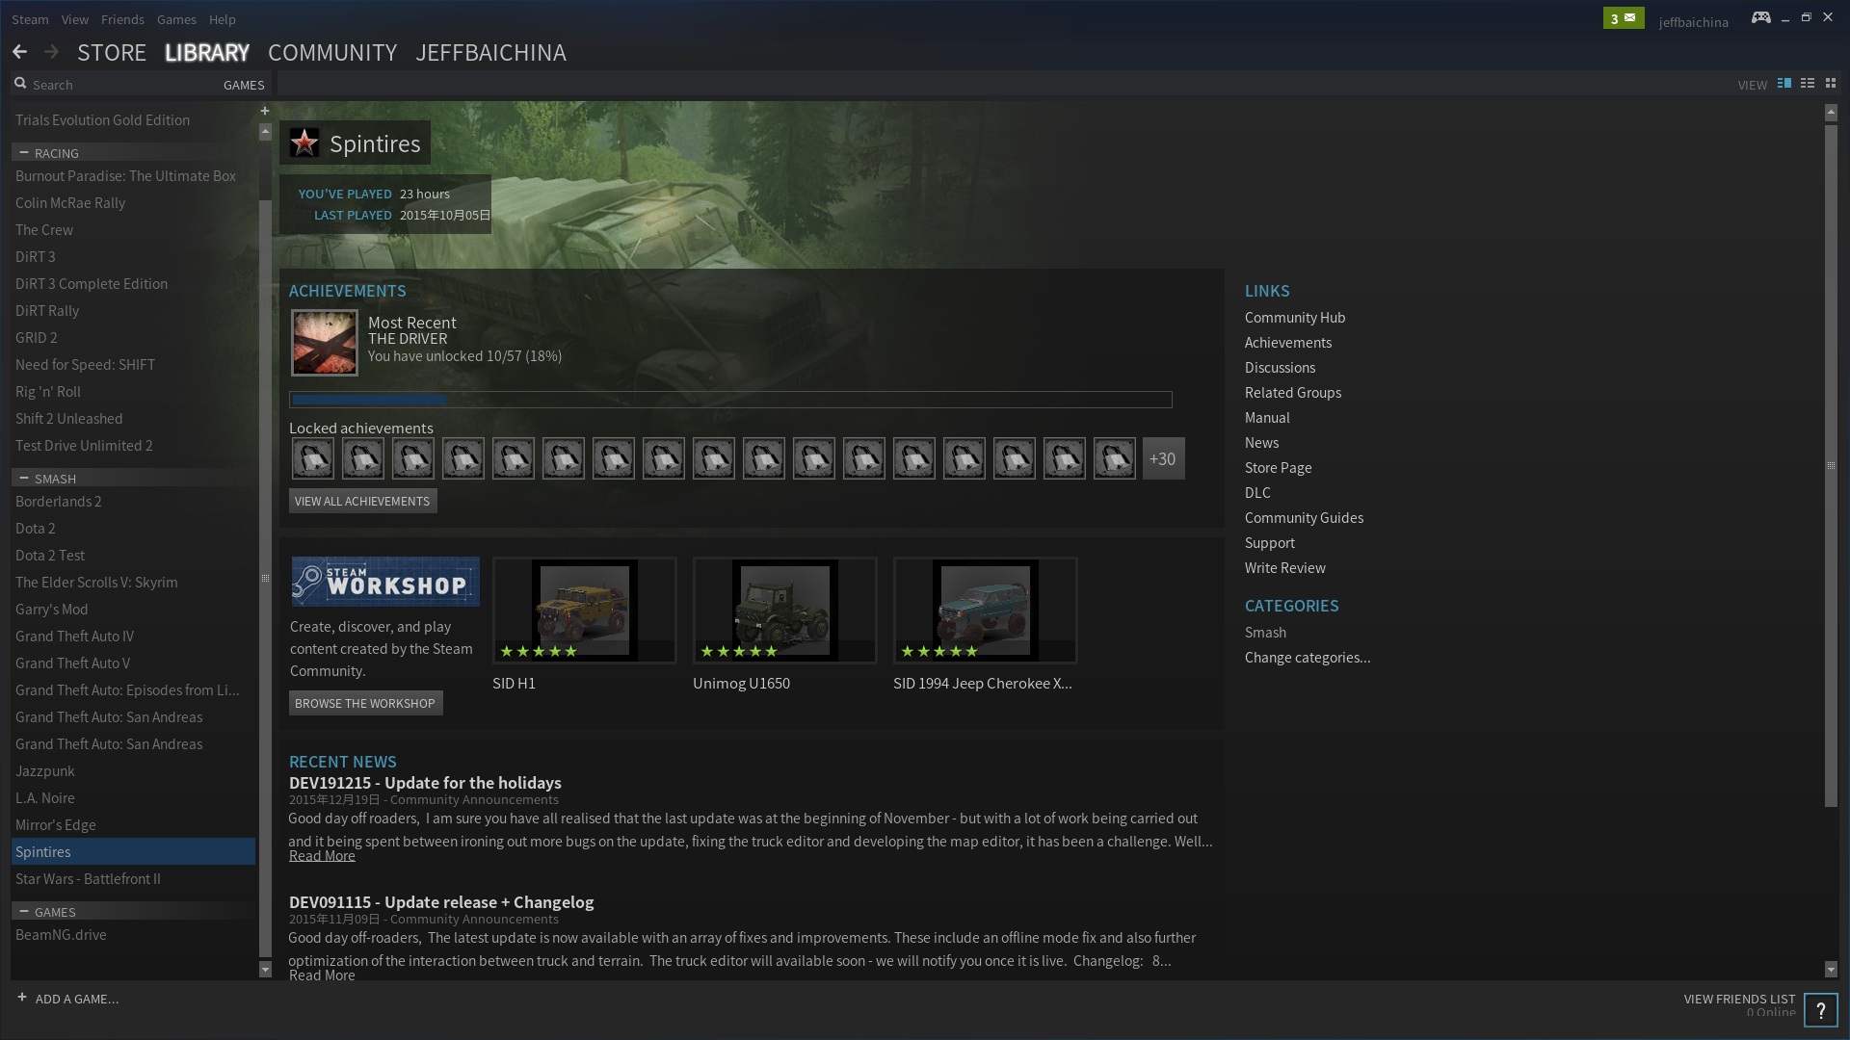Open the Steam menu

click(x=30, y=19)
